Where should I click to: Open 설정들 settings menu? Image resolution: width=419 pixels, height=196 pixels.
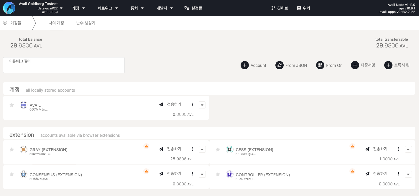click(x=193, y=8)
